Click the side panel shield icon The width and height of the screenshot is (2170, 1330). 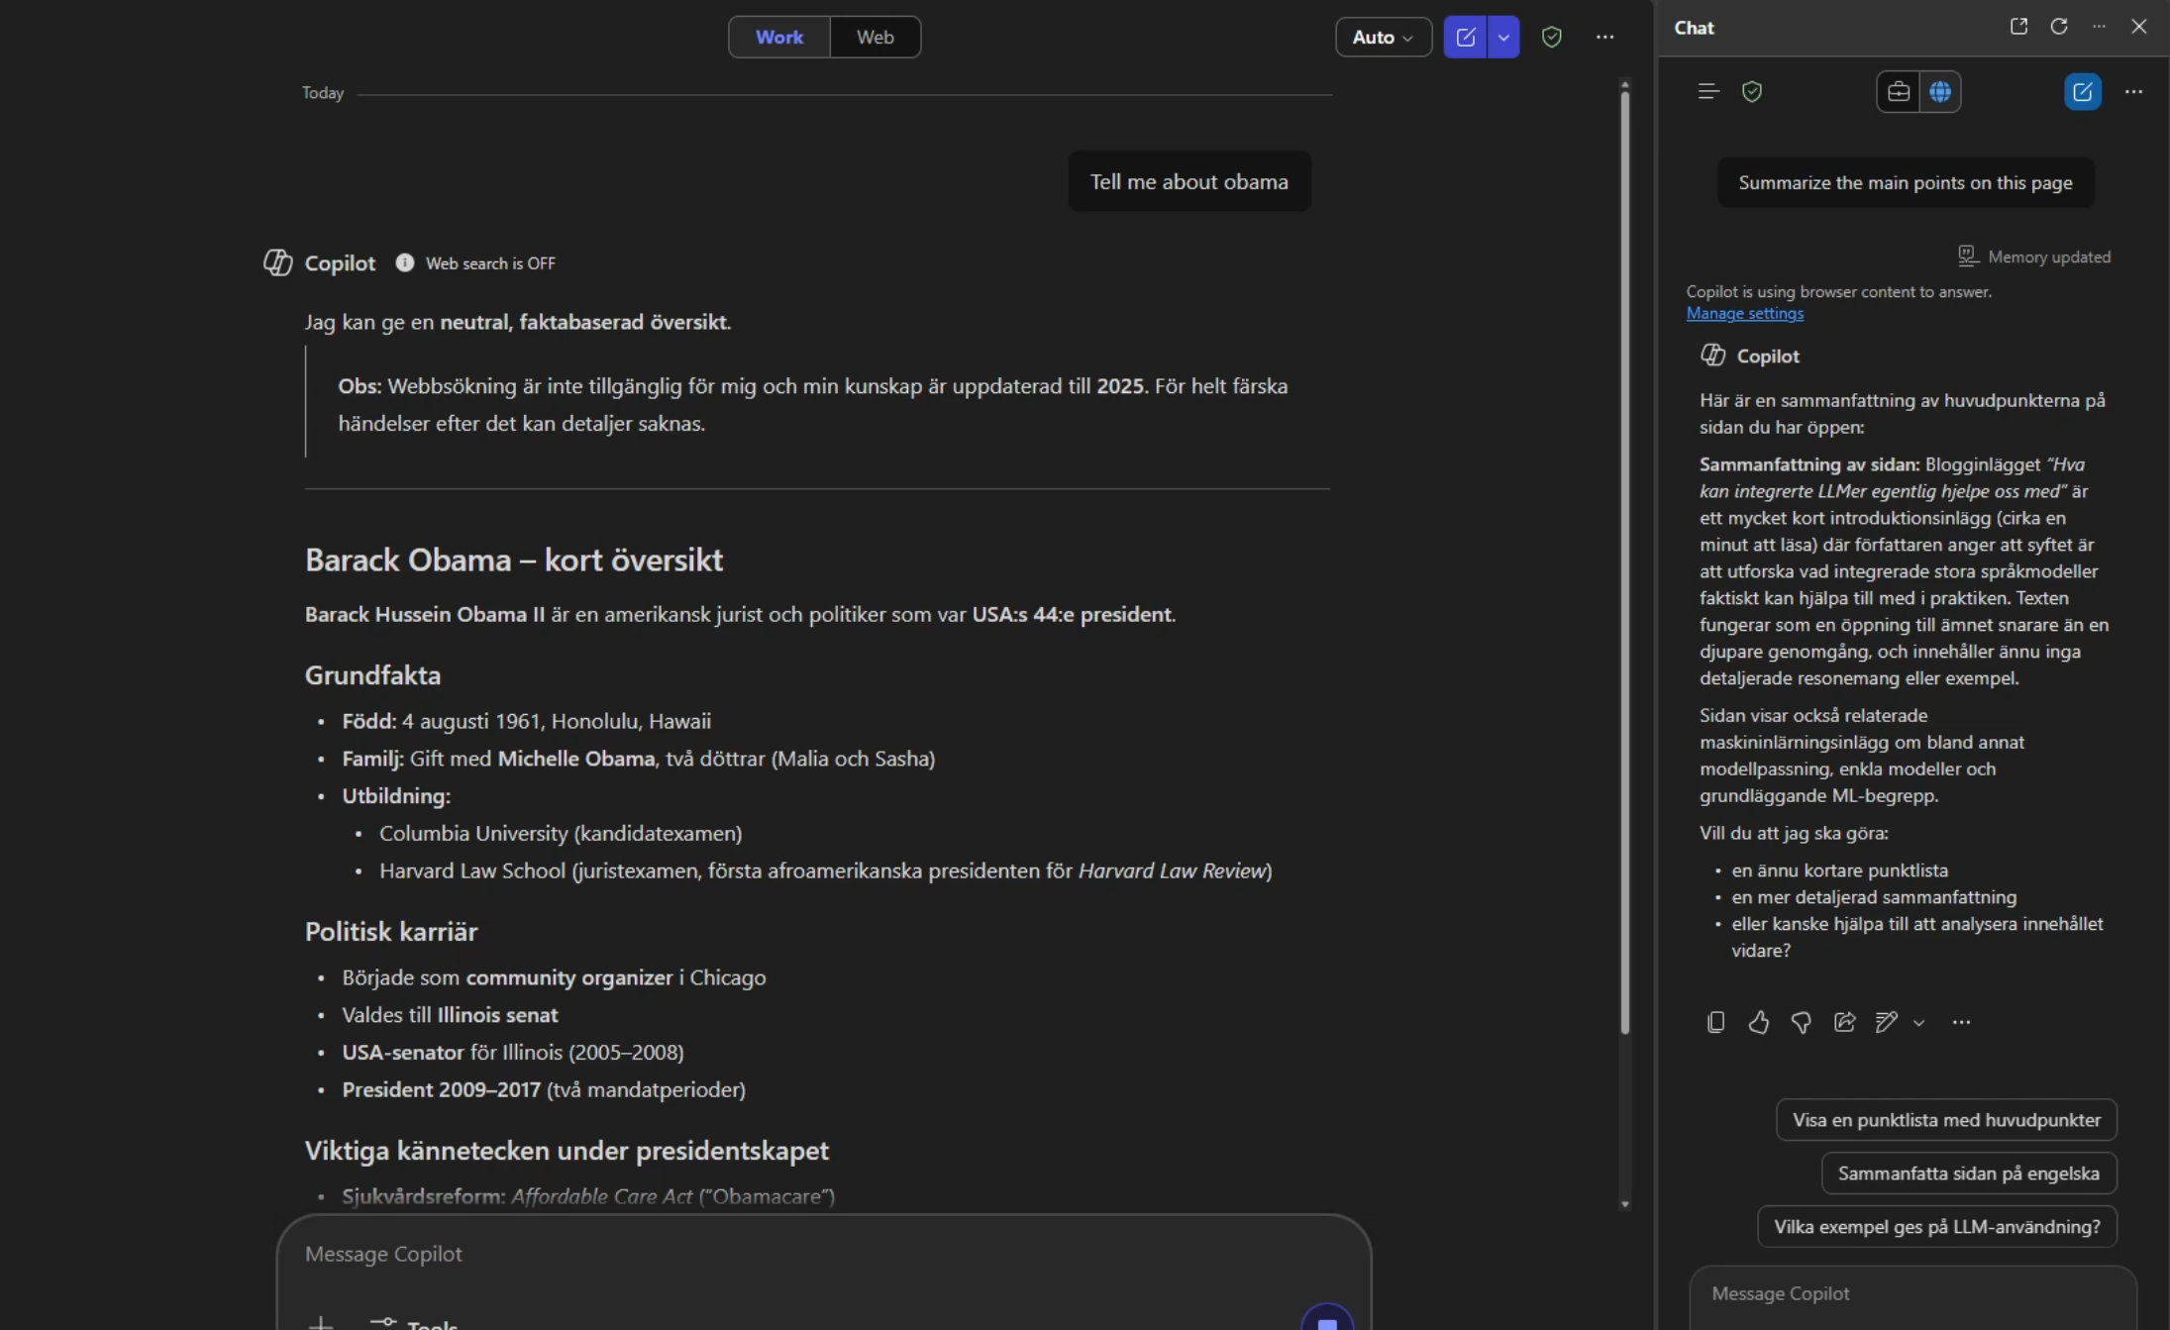1752,91
